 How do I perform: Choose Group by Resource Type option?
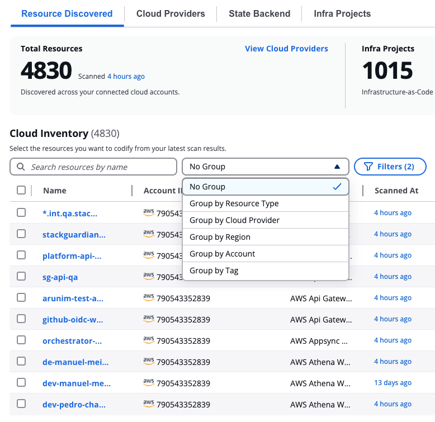pos(234,203)
